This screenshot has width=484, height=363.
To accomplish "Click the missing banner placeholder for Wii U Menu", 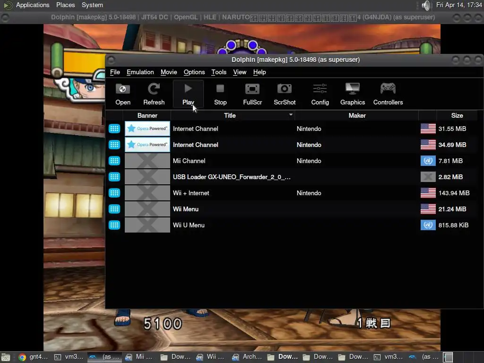I will click(147, 225).
